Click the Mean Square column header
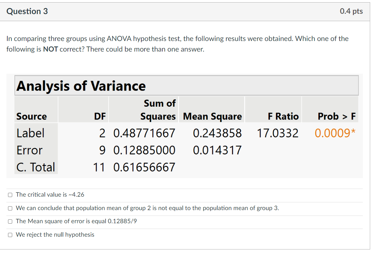 pos(212,116)
